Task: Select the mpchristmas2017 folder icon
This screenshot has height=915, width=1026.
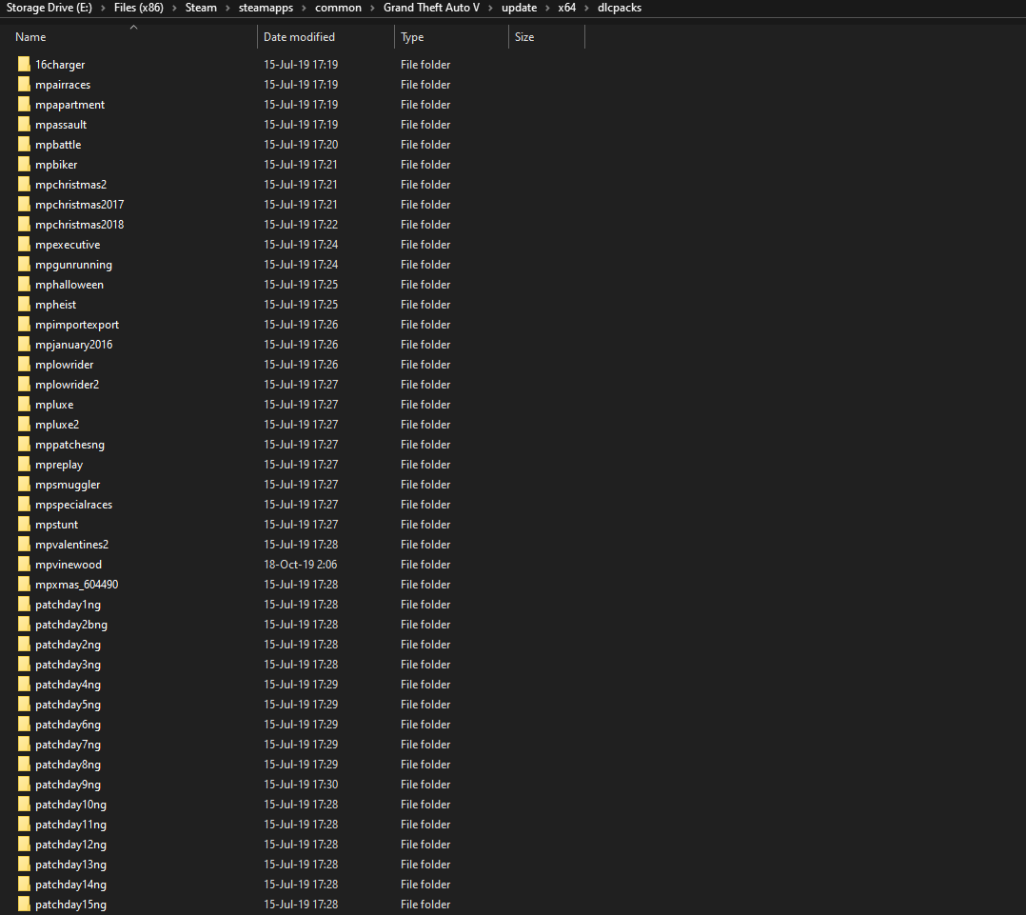Action: point(24,204)
